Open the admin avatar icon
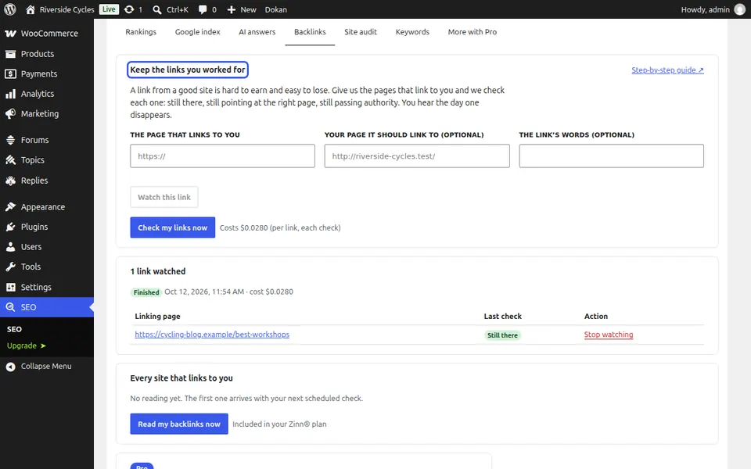The width and height of the screenshot is (751, 469). [740, 9]
